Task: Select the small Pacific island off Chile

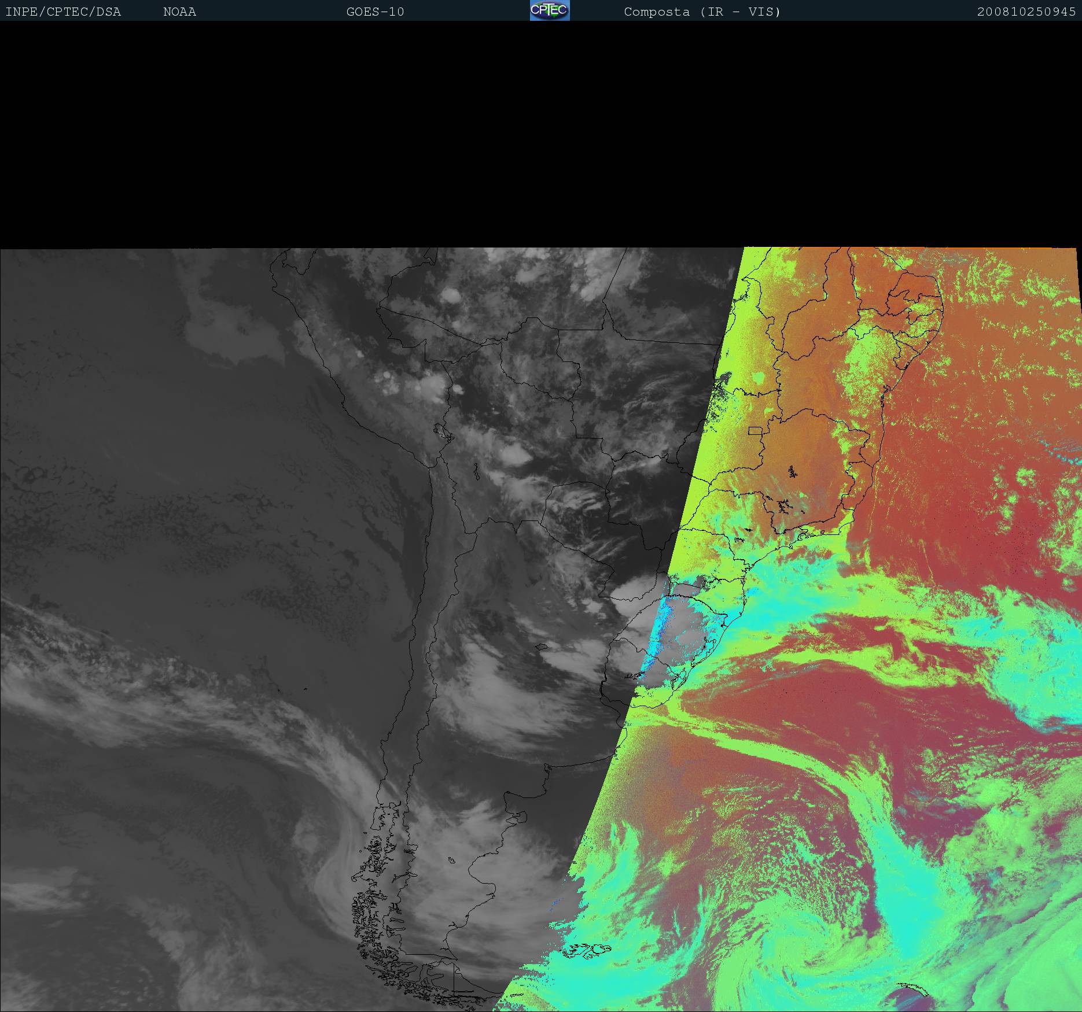Action: click(x=305, y=689)
